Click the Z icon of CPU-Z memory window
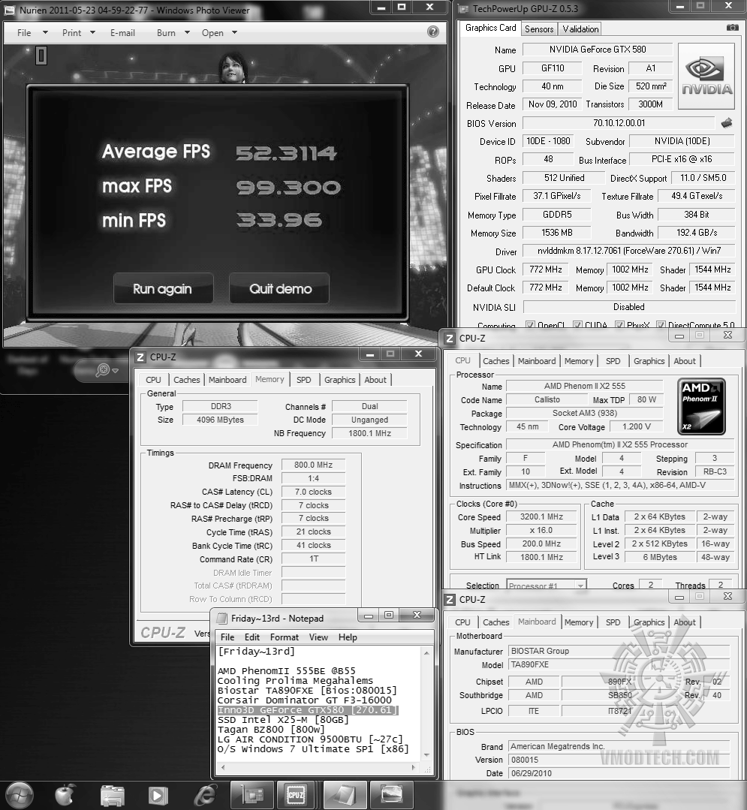Image resolution: width=747 pixels, height=810 pixels. click(x=140, y=357)
